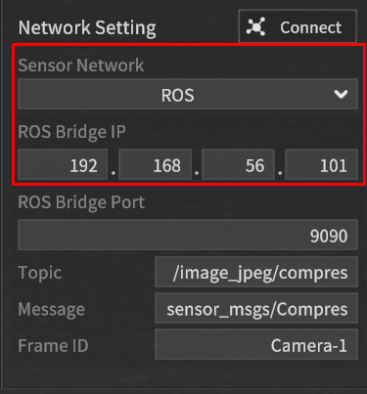Click the Message label
The width and height of the screenshot is (367, 394).
pos(52,309)
